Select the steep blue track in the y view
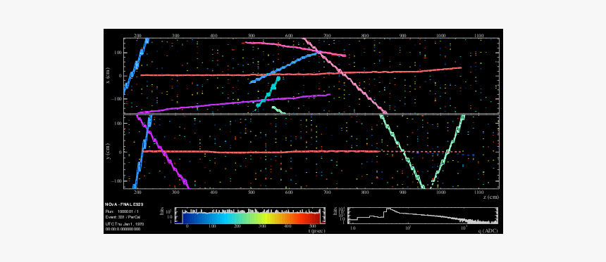 (x=142, y=152)
